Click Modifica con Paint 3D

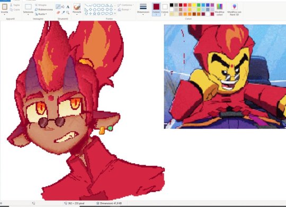[x=235, y=10]
